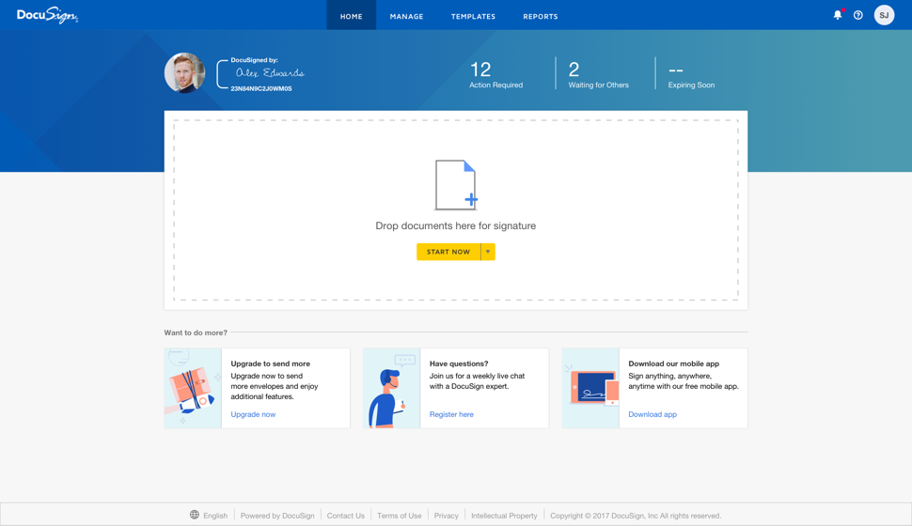Switch to the Templates tab
The height and width of the screenshot is (526, 912).
474,16
